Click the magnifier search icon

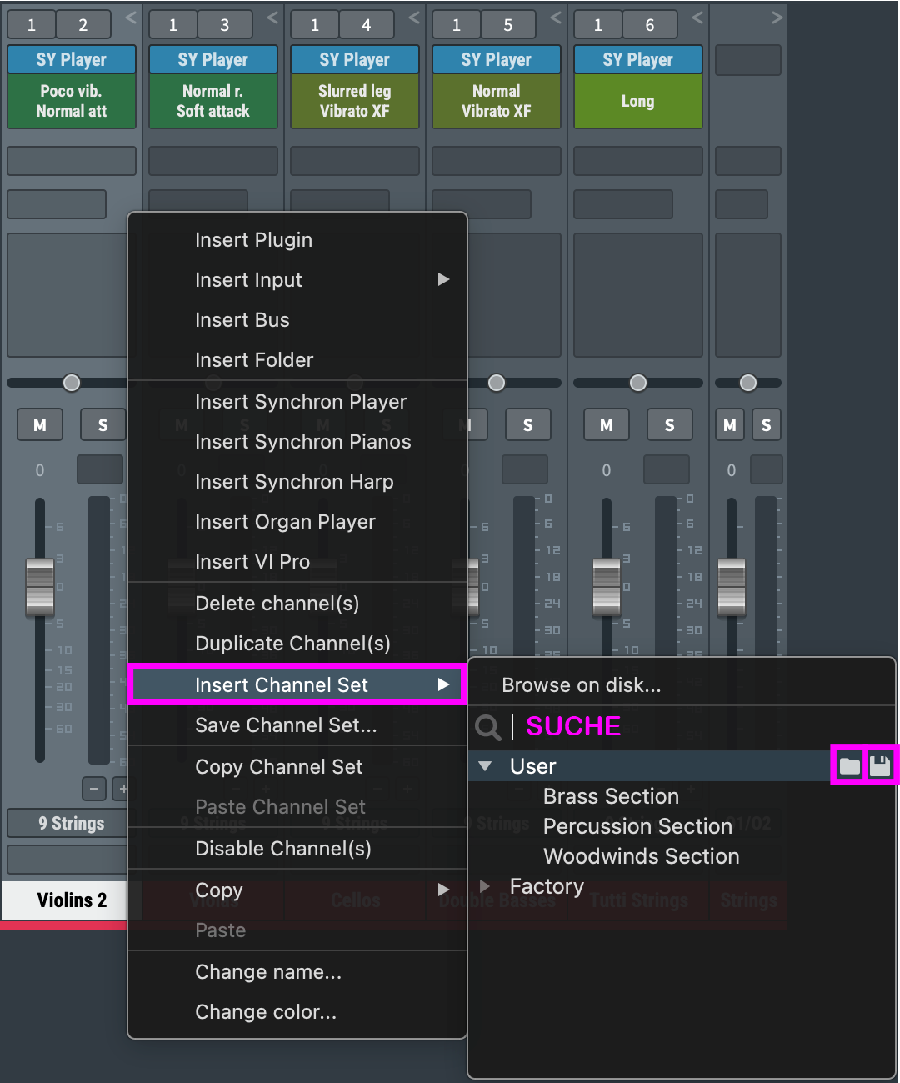tap(487, 727)
